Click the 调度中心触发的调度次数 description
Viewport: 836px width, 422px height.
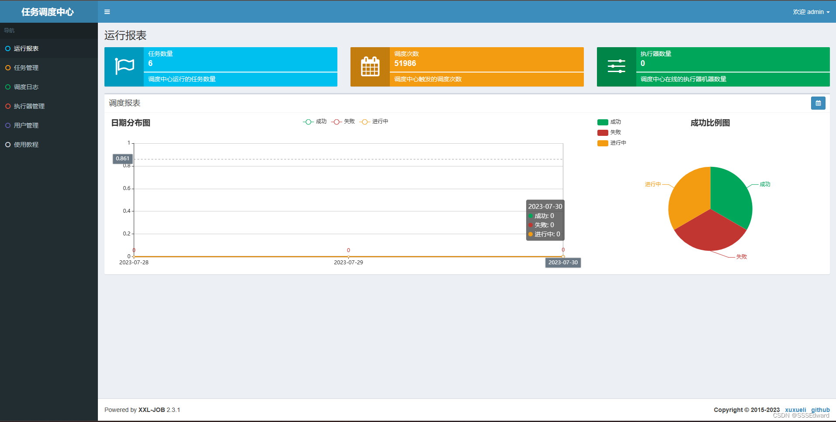pyautogui.click(x=428, y=79)
